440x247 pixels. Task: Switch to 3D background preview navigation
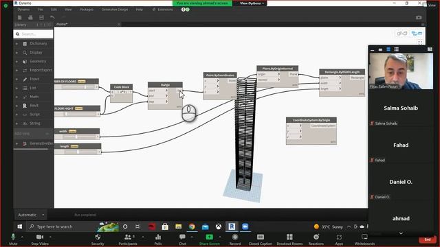click(x=402, y=34)
